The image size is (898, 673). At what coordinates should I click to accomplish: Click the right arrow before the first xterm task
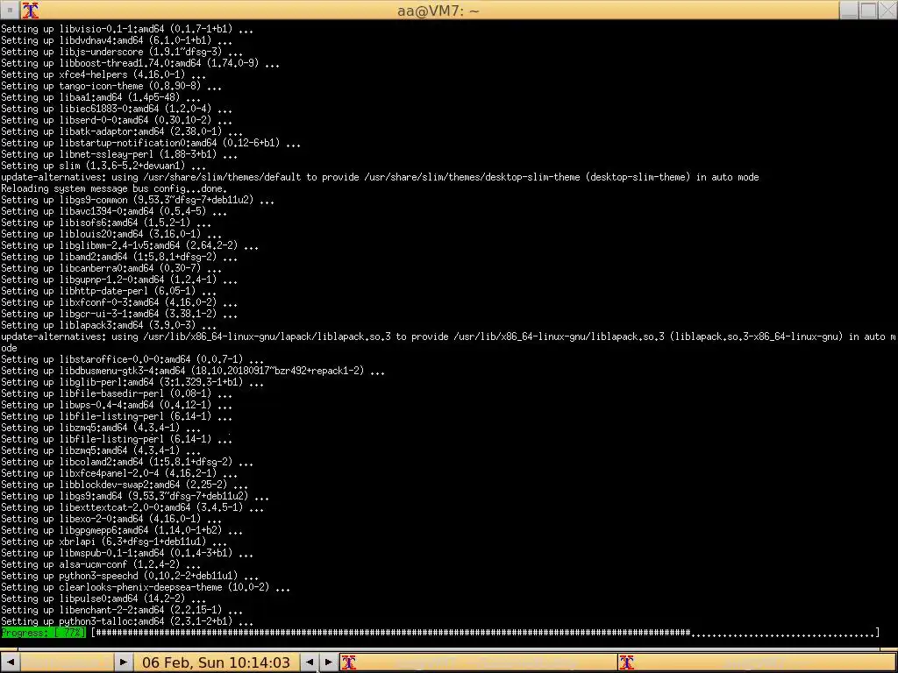[x=328, y=662]
